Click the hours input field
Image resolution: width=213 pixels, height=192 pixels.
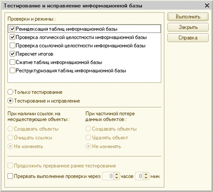click(x=108, y=176)
